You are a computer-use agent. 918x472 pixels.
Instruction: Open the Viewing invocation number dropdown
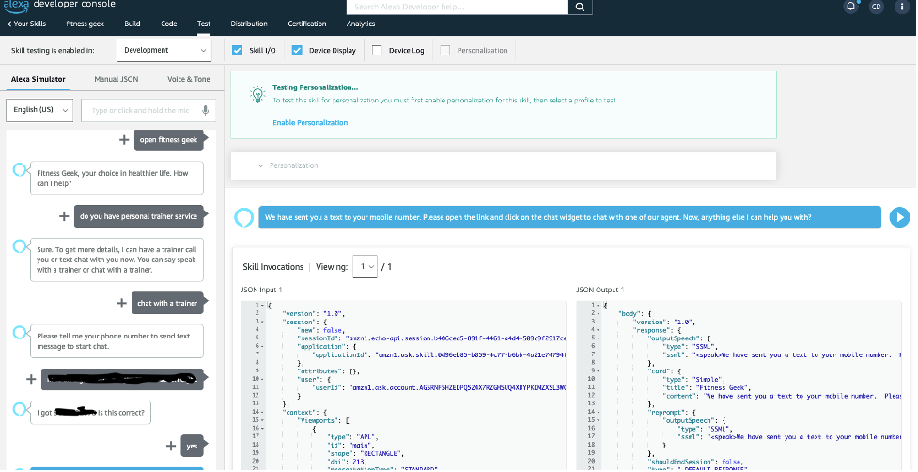(x=365, y=266)
